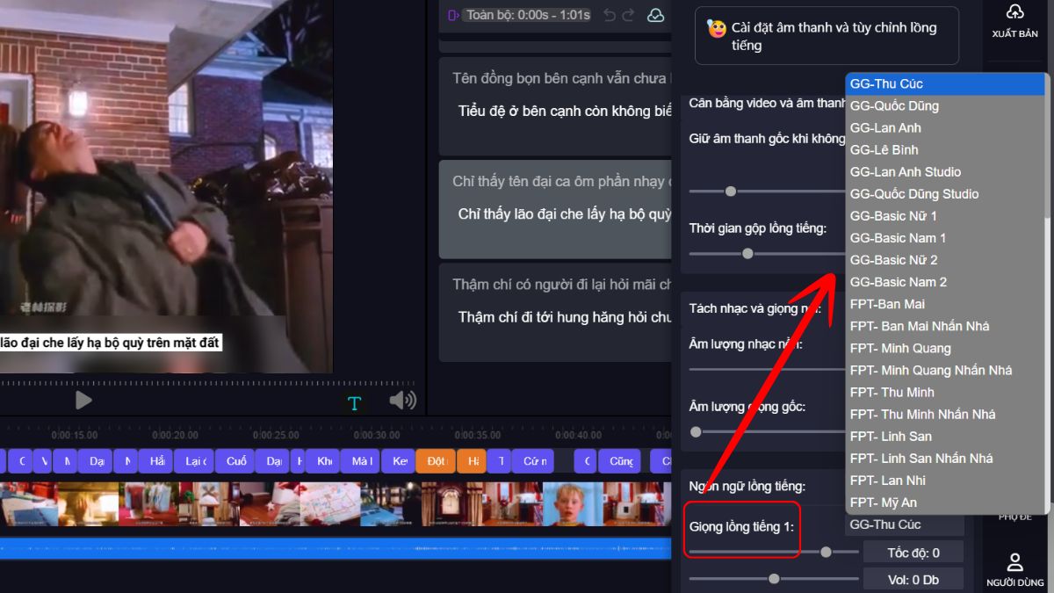Choose GG-Basic Nữ 1 voice
This screenshot has width=1054, height=593.
tap(944, 216)
